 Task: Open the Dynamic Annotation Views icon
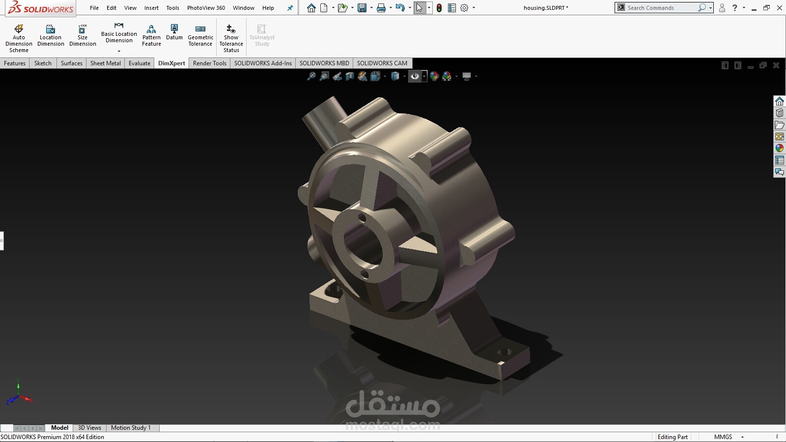coord(363,76)
